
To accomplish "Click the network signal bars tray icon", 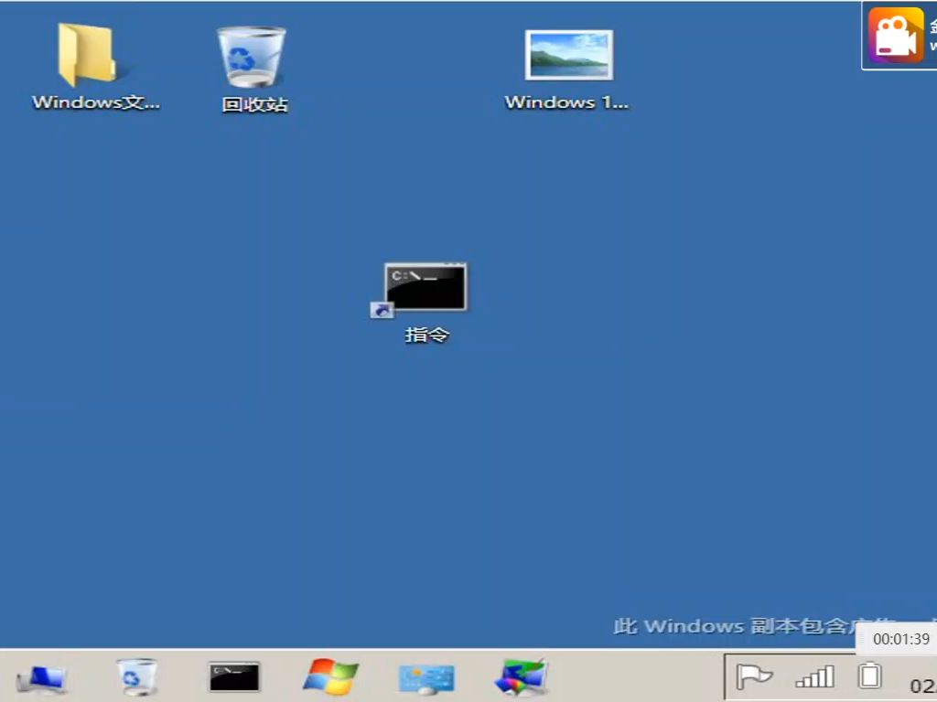I will point(814,677).
